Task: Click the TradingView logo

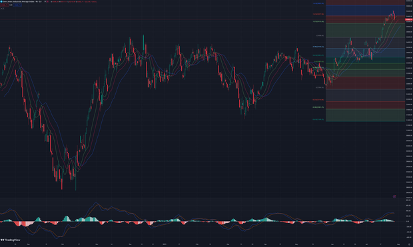Action: tap(11, 240)
